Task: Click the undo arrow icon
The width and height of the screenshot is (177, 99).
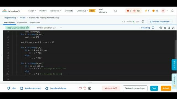Action: [x=85, y=88]
